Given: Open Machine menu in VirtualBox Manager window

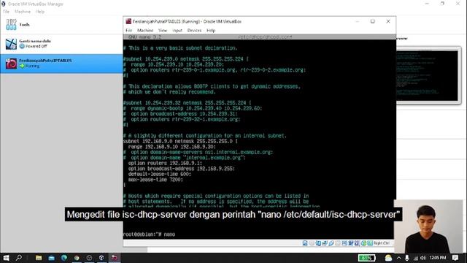Looking at the screenshot, I should point(23,12).
